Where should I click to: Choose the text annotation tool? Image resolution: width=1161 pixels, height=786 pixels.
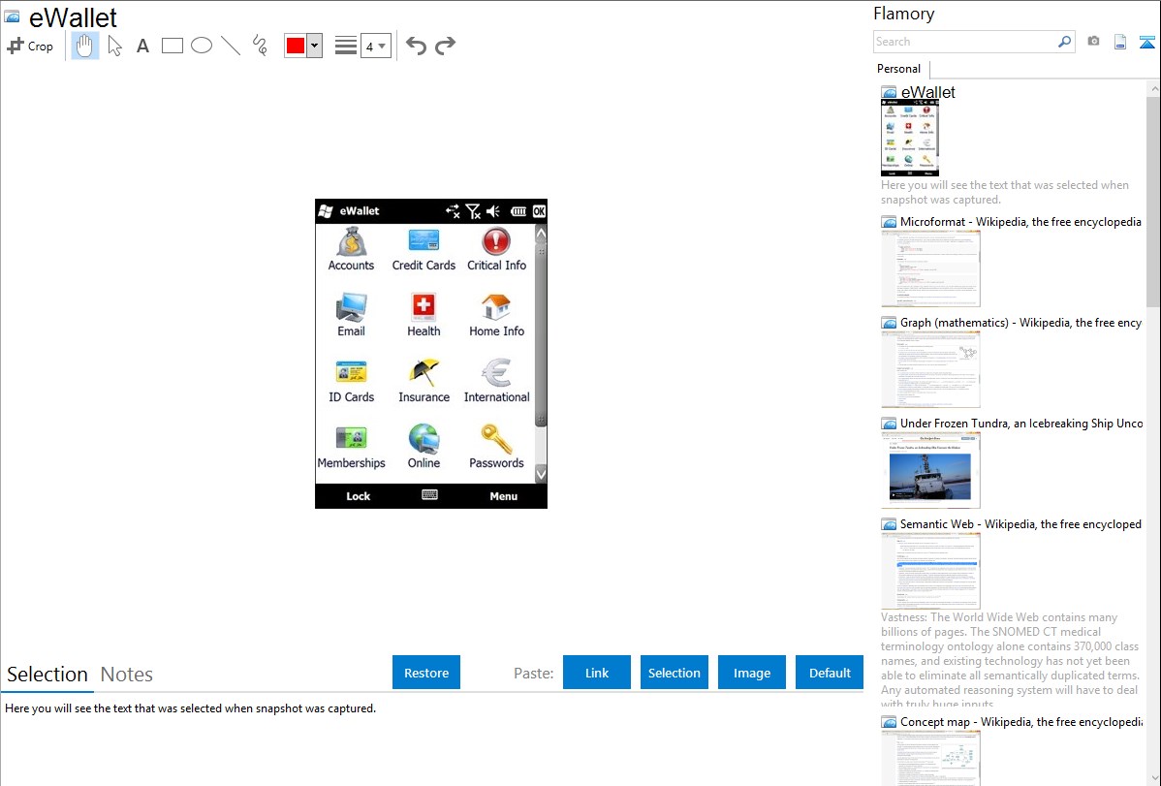[142, 46]
